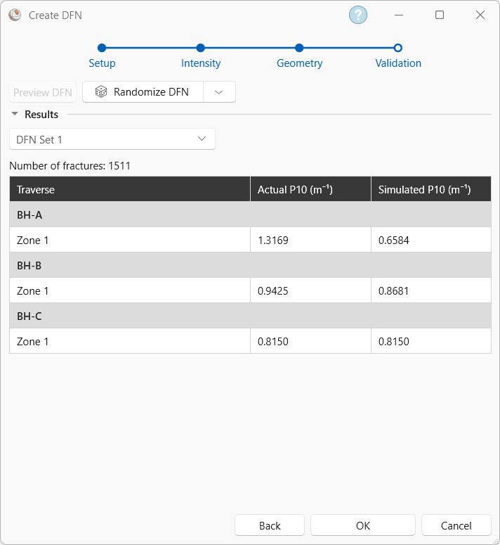Viewport: 500px width, 545px height.
Task: Click the Back button
Action: 270,525
